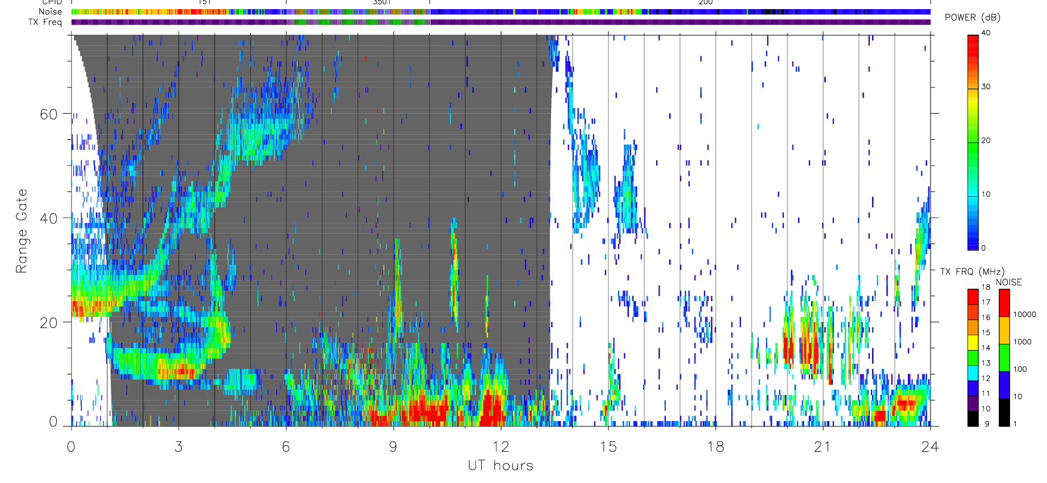The image size is (1047, 483).
Task: Click the x-axis tick label '18' under the plot
Action: coord(715,447)
